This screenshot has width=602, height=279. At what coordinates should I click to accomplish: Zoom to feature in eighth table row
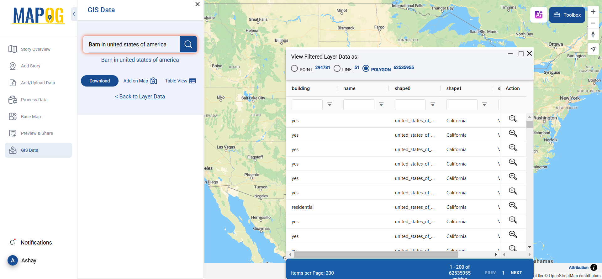click(513, 220)
